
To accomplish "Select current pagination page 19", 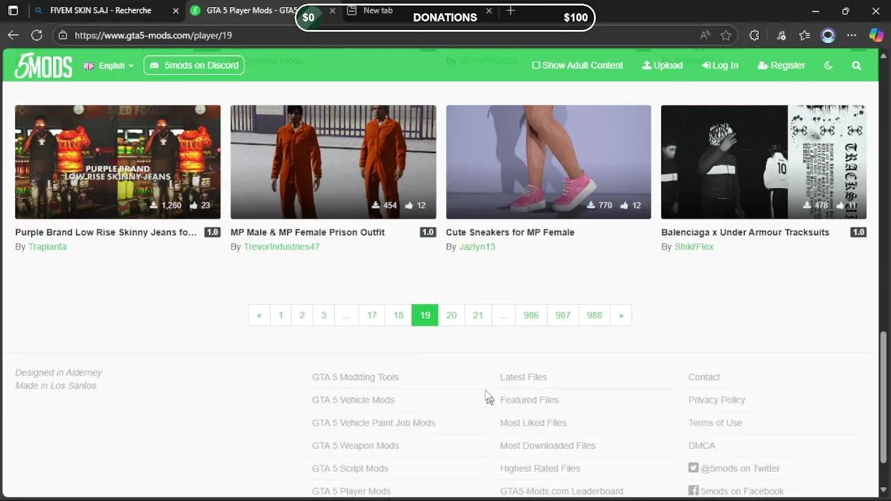I will click(425, 315).
